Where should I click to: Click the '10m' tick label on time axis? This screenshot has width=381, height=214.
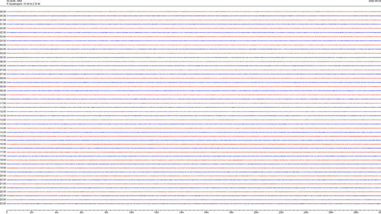click(131, 212)
